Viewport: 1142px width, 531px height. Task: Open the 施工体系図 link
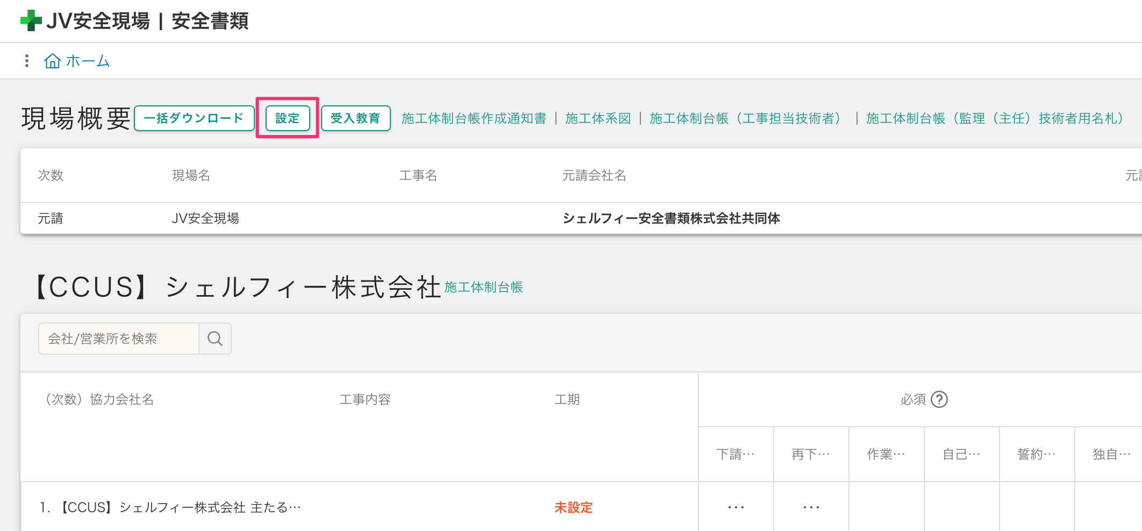click(x=598, y=118)
